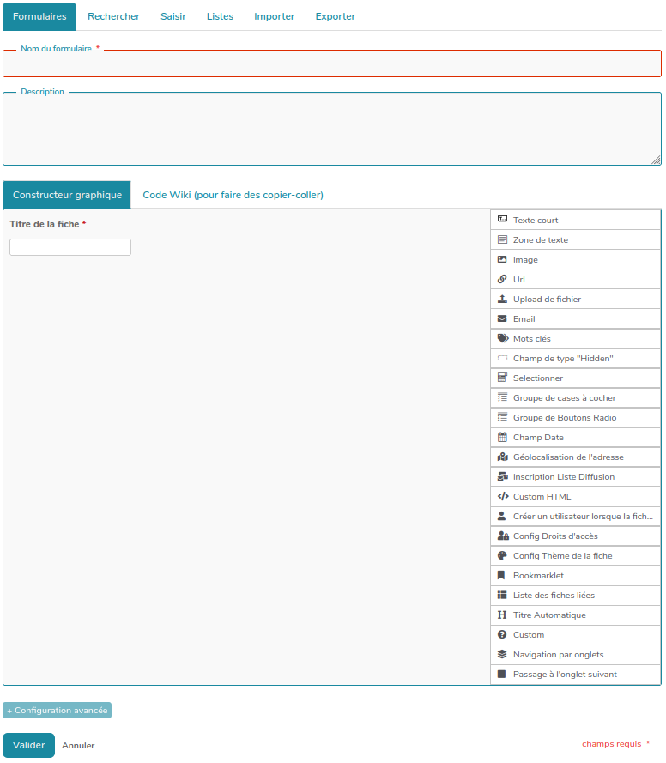
Task: Click the Email envelope icon
Action: tap(503, 319)
